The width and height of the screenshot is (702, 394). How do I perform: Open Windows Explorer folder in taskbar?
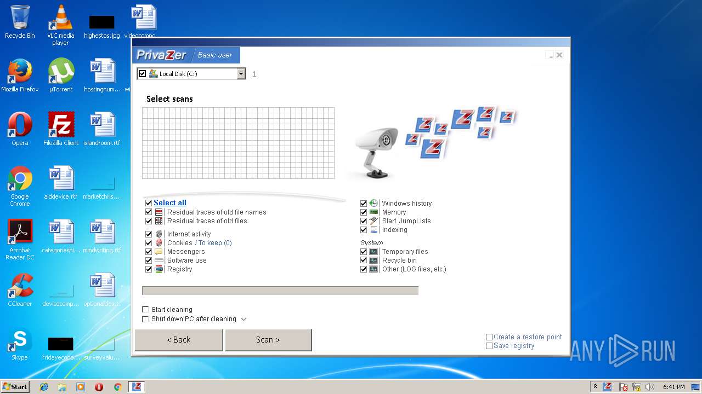(x=62, y=387)
